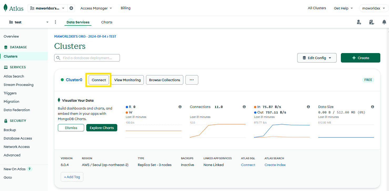
Task: Click the Security section lock icon
Action: point(6,121)
